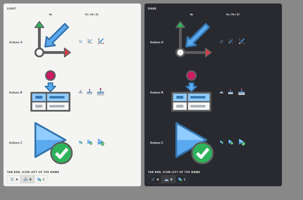The image size is (303, 200).
Task: Click the smallest Actions-B icon in dark panel
Action: pyautogui.click(x=221, y=92)
